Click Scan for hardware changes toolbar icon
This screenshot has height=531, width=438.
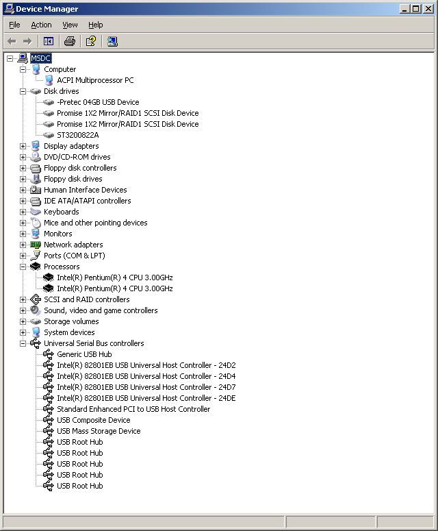[112, 41]
